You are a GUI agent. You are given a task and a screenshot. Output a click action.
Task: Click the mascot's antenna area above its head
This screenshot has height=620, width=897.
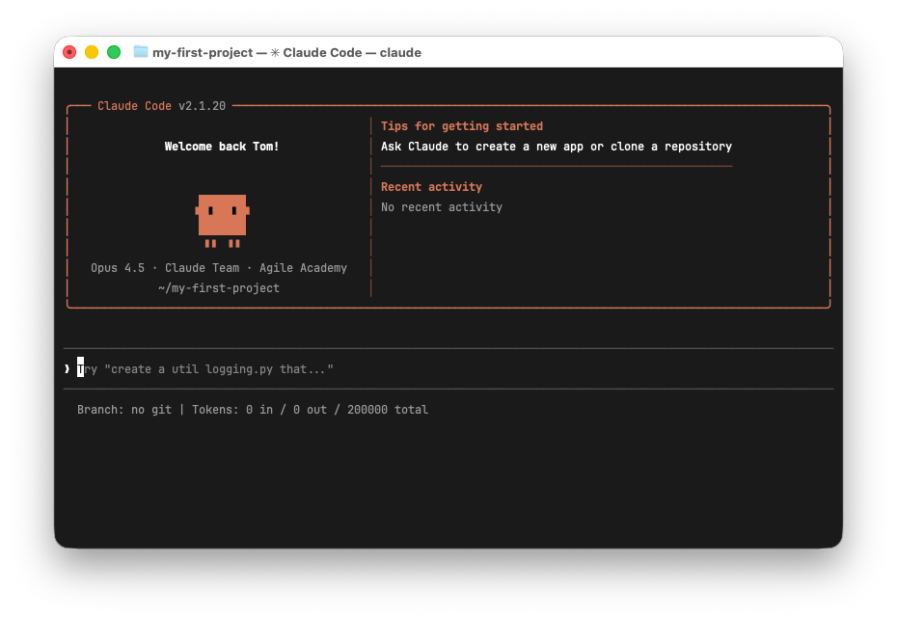(x=222, y=193)
